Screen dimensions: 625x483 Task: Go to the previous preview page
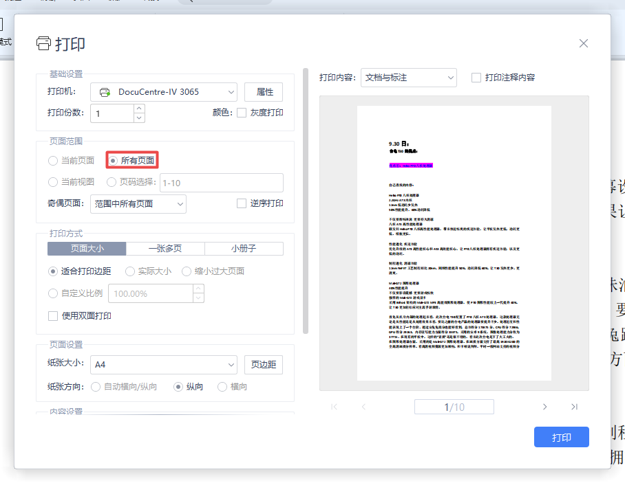click(x=363, y=407)
